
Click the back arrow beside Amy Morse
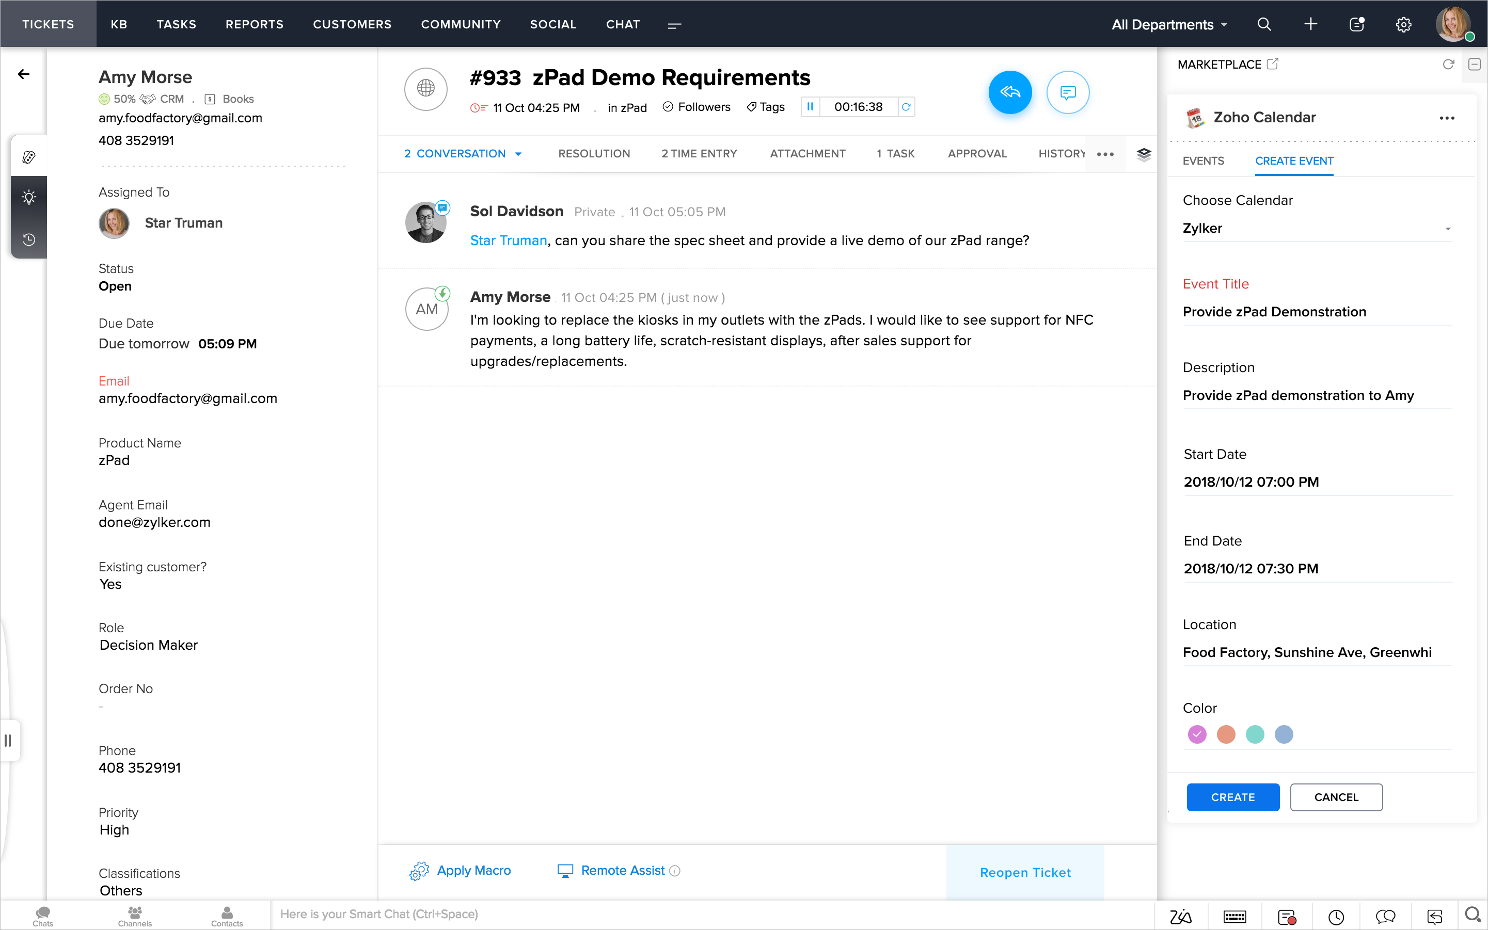click(x=23, y=74)
